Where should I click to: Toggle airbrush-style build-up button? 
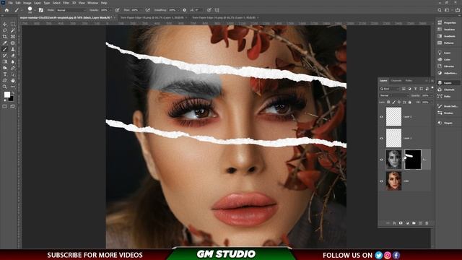click(147, 10)
